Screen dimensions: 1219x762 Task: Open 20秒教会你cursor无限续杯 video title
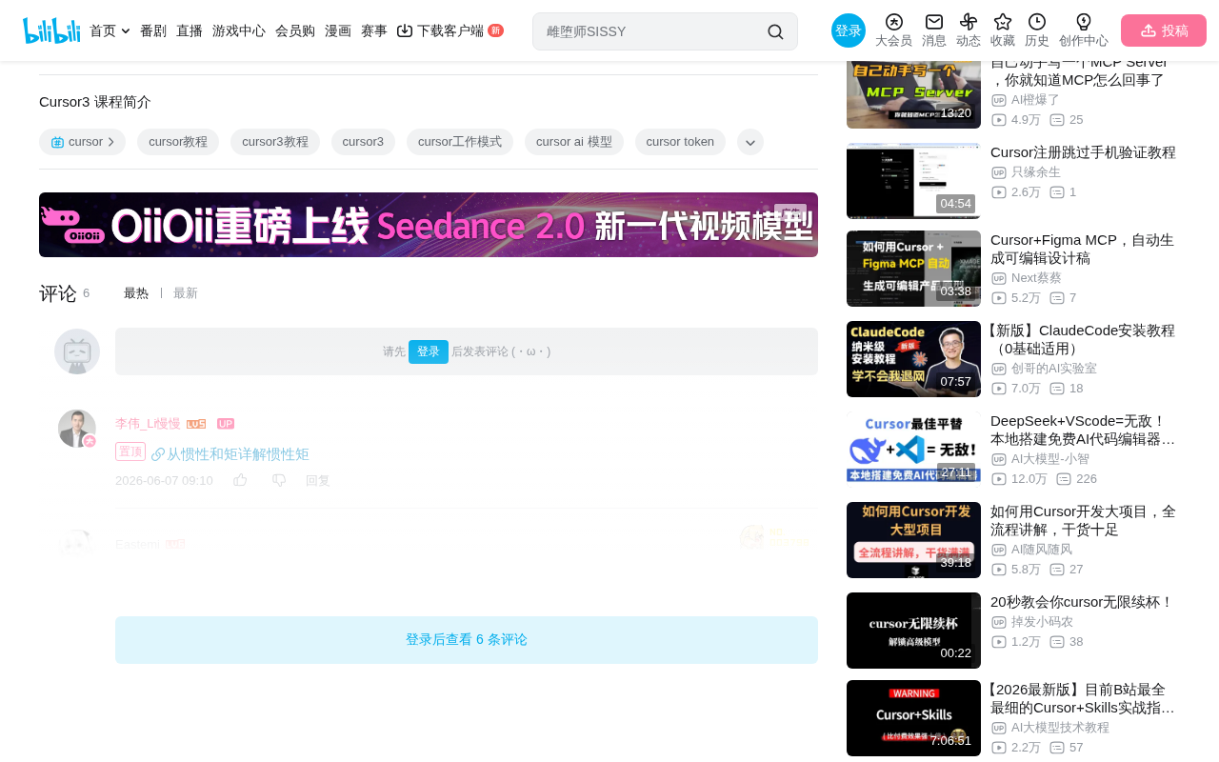(x=1082, y=602)
